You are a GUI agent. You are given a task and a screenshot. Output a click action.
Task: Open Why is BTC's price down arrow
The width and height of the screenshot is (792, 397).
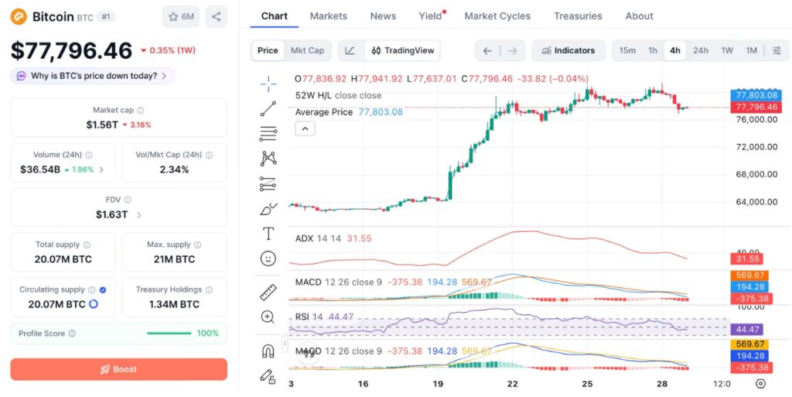point(164,77)
